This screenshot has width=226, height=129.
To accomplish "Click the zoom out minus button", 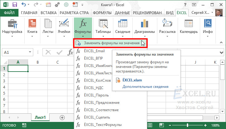I will pyautogui.click(x=170, y=125).
